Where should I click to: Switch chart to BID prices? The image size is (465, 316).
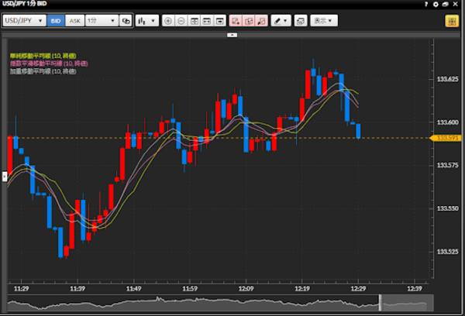coord(56,21)
